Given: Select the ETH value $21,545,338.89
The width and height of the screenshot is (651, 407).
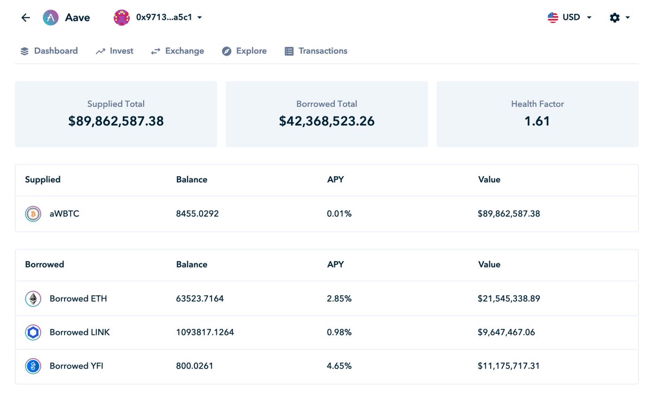Looking at the screenshot, I should [x=509, y=298].
